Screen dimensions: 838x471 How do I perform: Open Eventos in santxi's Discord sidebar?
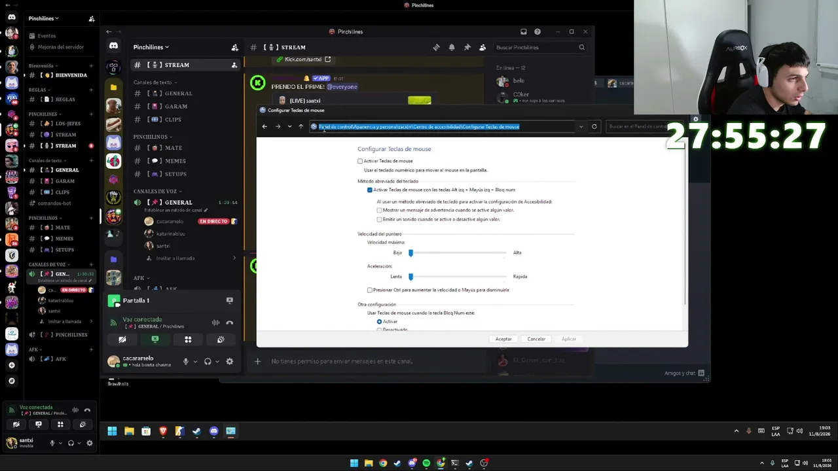click(x=46, y=36)
